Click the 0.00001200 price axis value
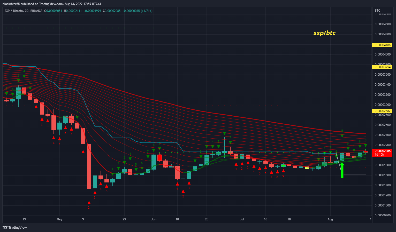 pyautogui.click(x=383, y=195)
